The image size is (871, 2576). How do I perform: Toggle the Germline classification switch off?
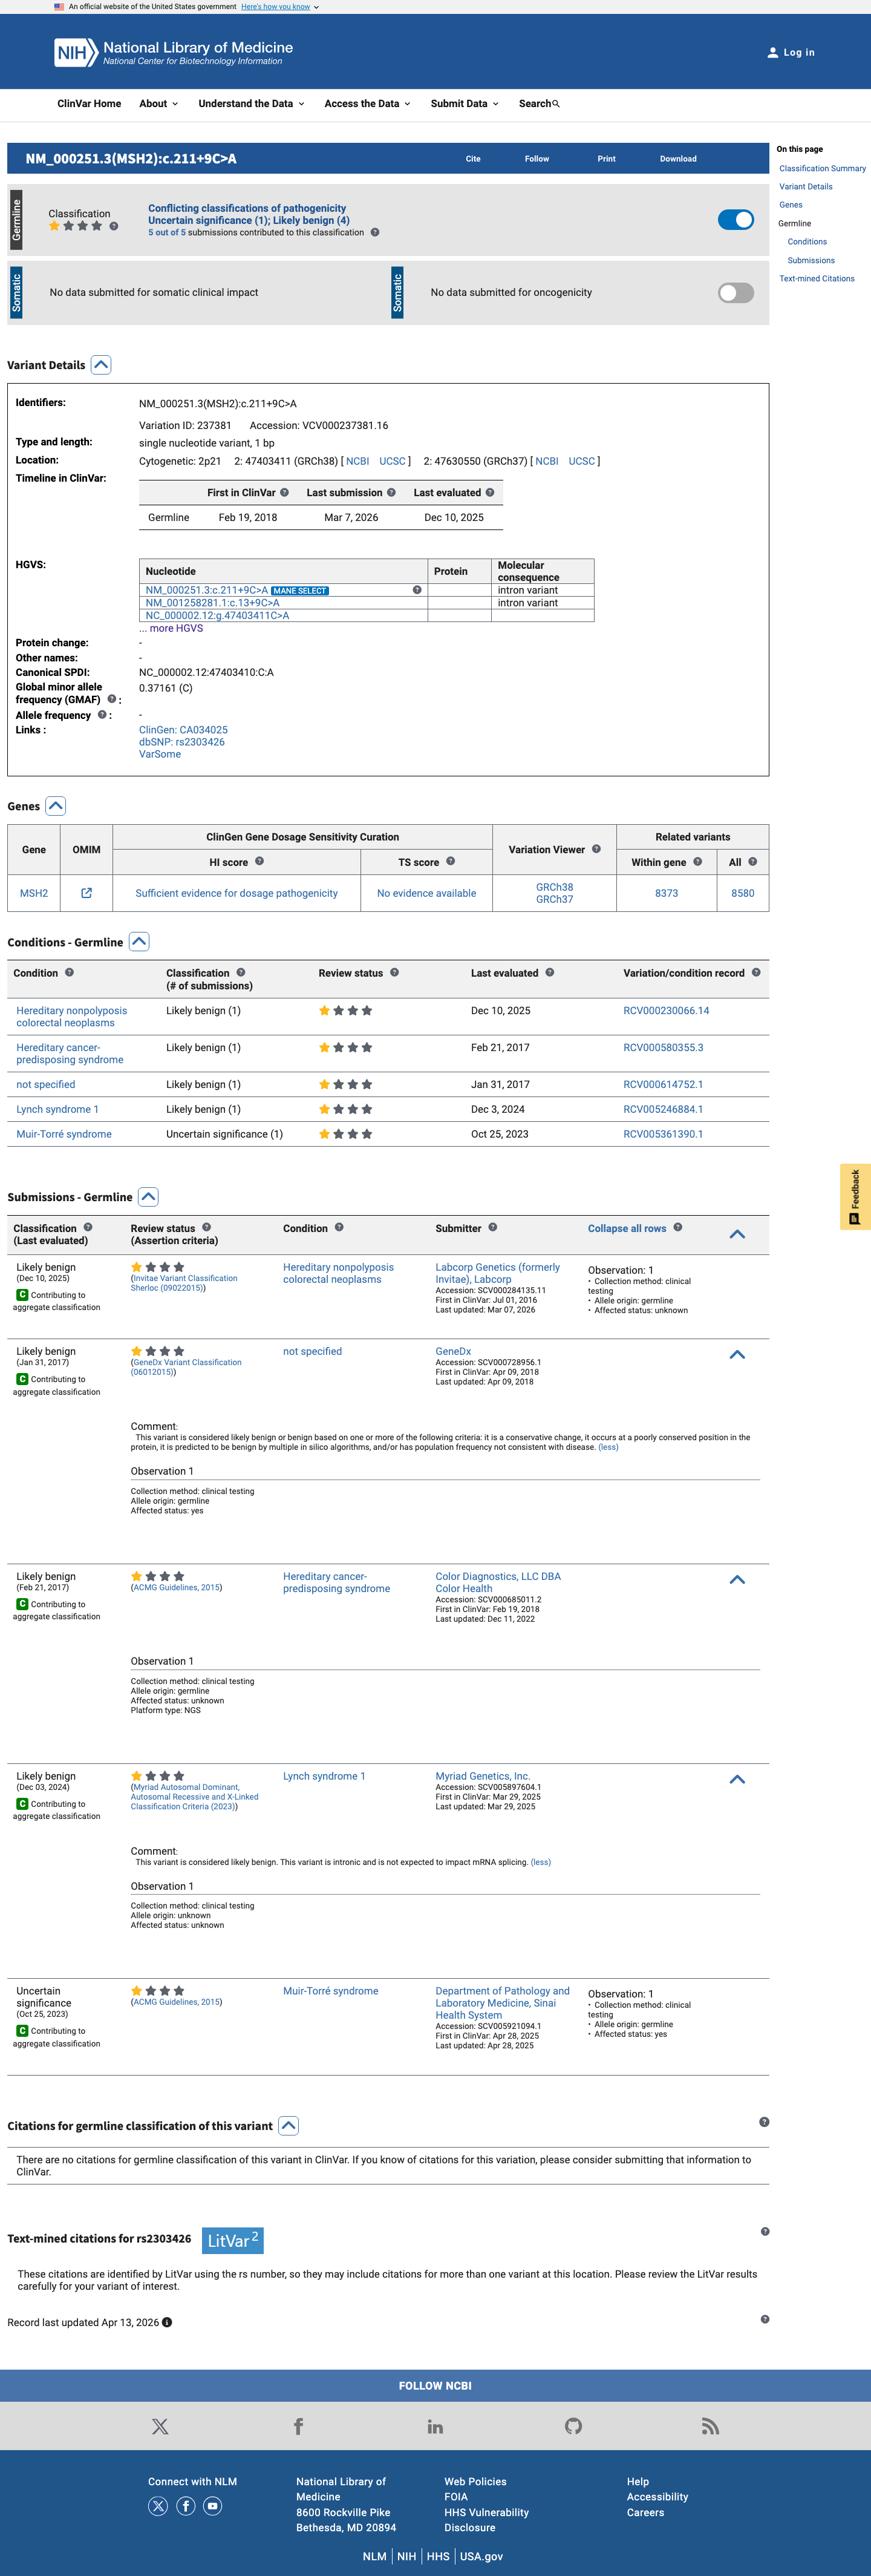736,220
